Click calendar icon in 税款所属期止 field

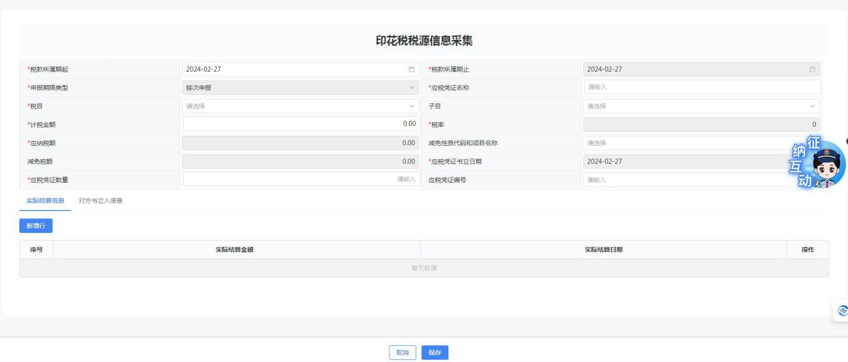coord(813,69)
